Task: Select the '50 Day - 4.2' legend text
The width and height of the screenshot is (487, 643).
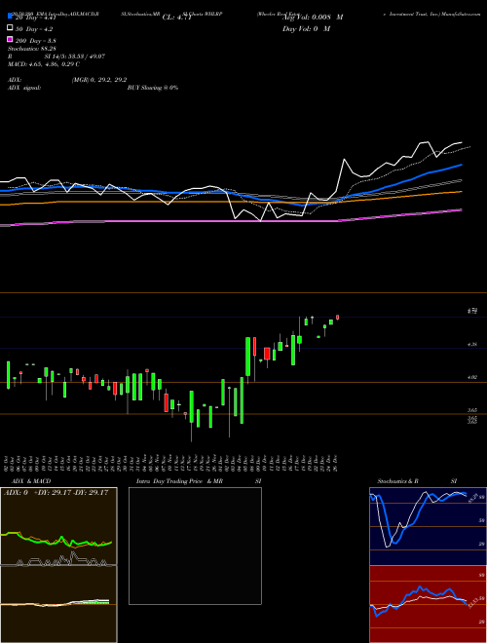Action: pos(34,29)
